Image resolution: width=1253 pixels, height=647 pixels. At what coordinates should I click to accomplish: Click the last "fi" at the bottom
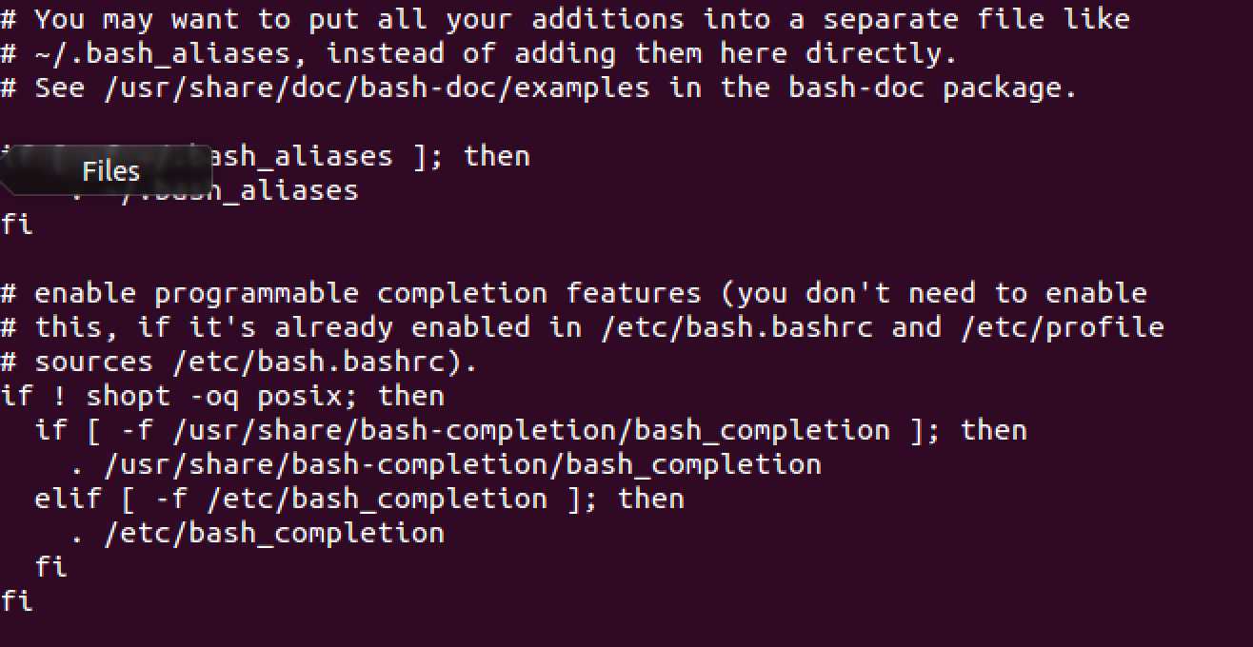pyautogui.click(x=17, y=601)
